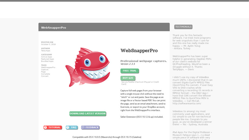This screenshot has height=140, width=249.
Task: Browse the Active Apps category
Action: point(47,57)
